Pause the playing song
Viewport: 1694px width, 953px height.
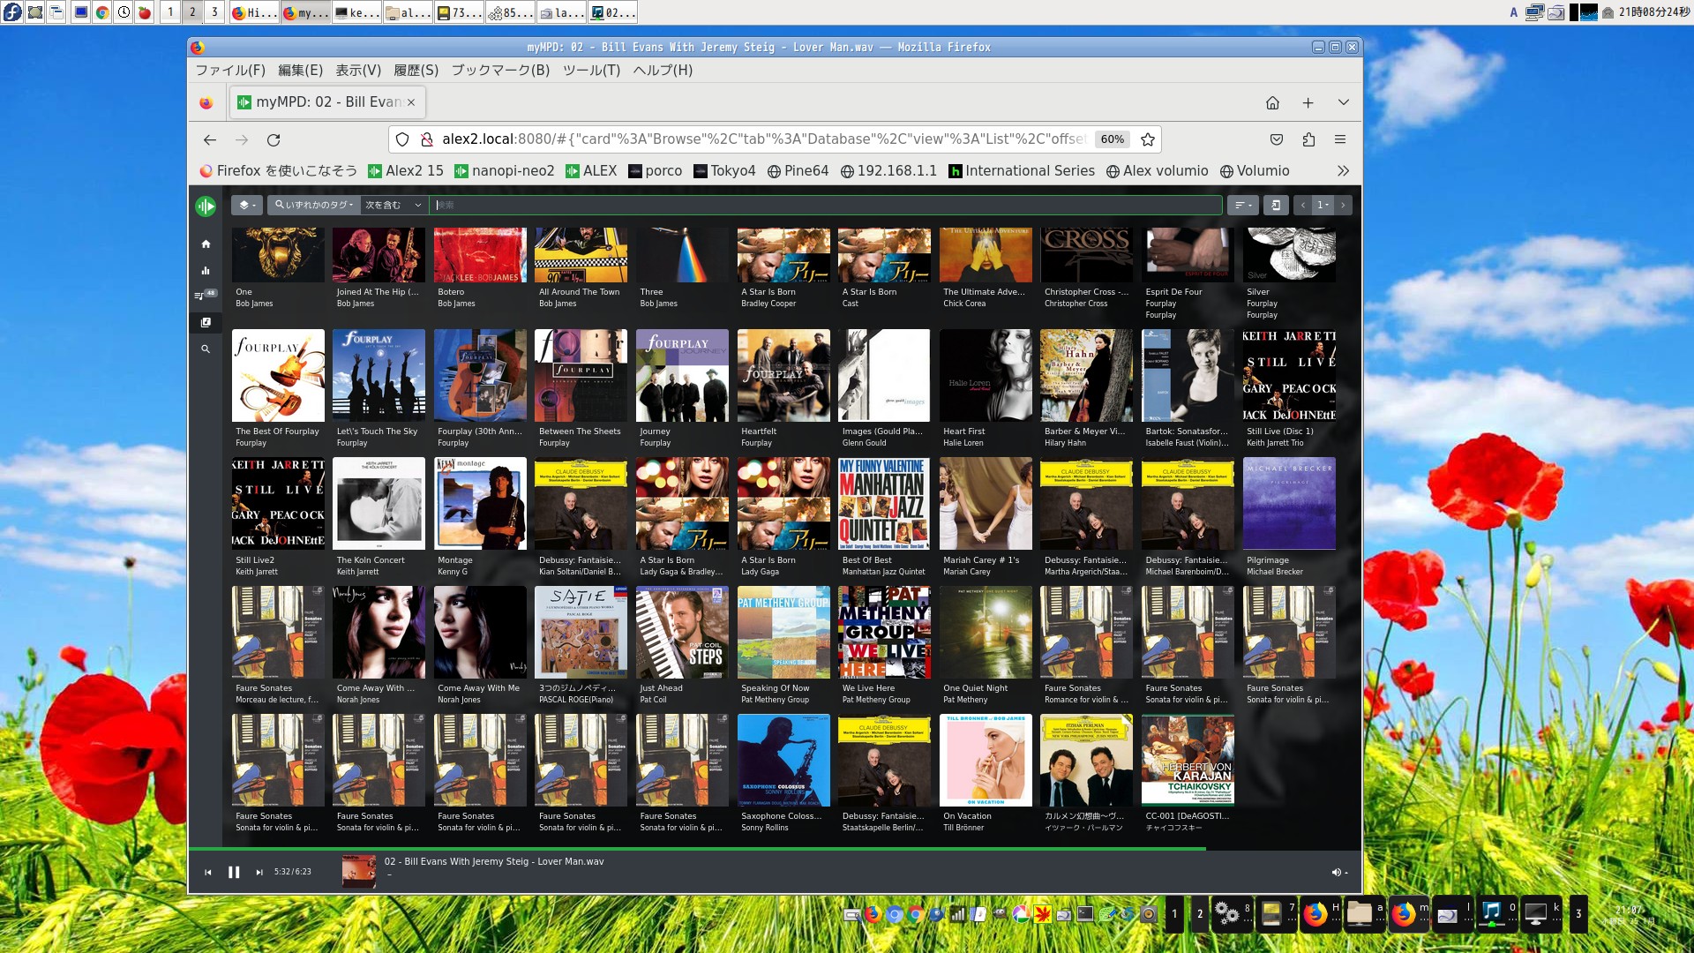tap(234, 872)
